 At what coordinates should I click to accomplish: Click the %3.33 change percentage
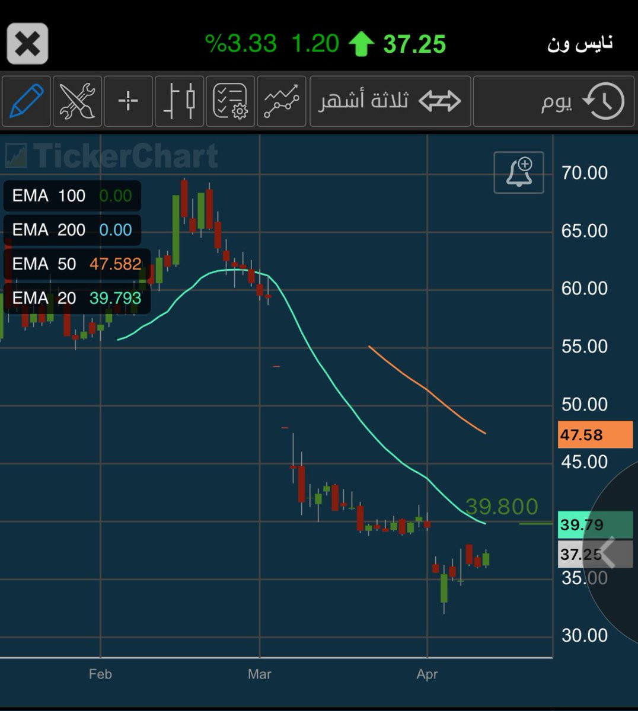(x=241, y=44)
